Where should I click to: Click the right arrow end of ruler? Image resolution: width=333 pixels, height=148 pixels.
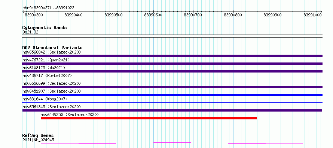pos(321,12)
